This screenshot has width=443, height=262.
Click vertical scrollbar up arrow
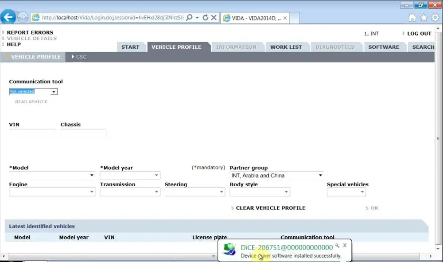point(438,28)
